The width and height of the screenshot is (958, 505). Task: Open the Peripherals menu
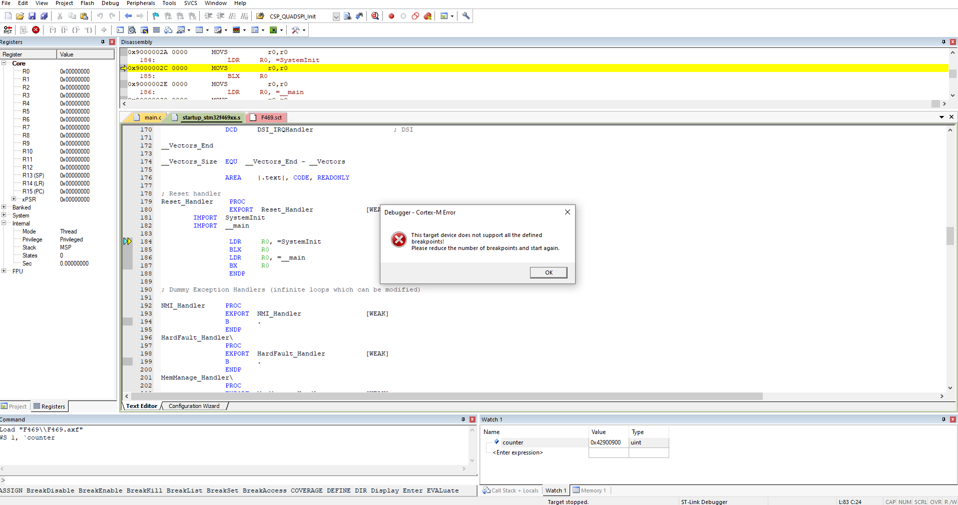[141, 3]
